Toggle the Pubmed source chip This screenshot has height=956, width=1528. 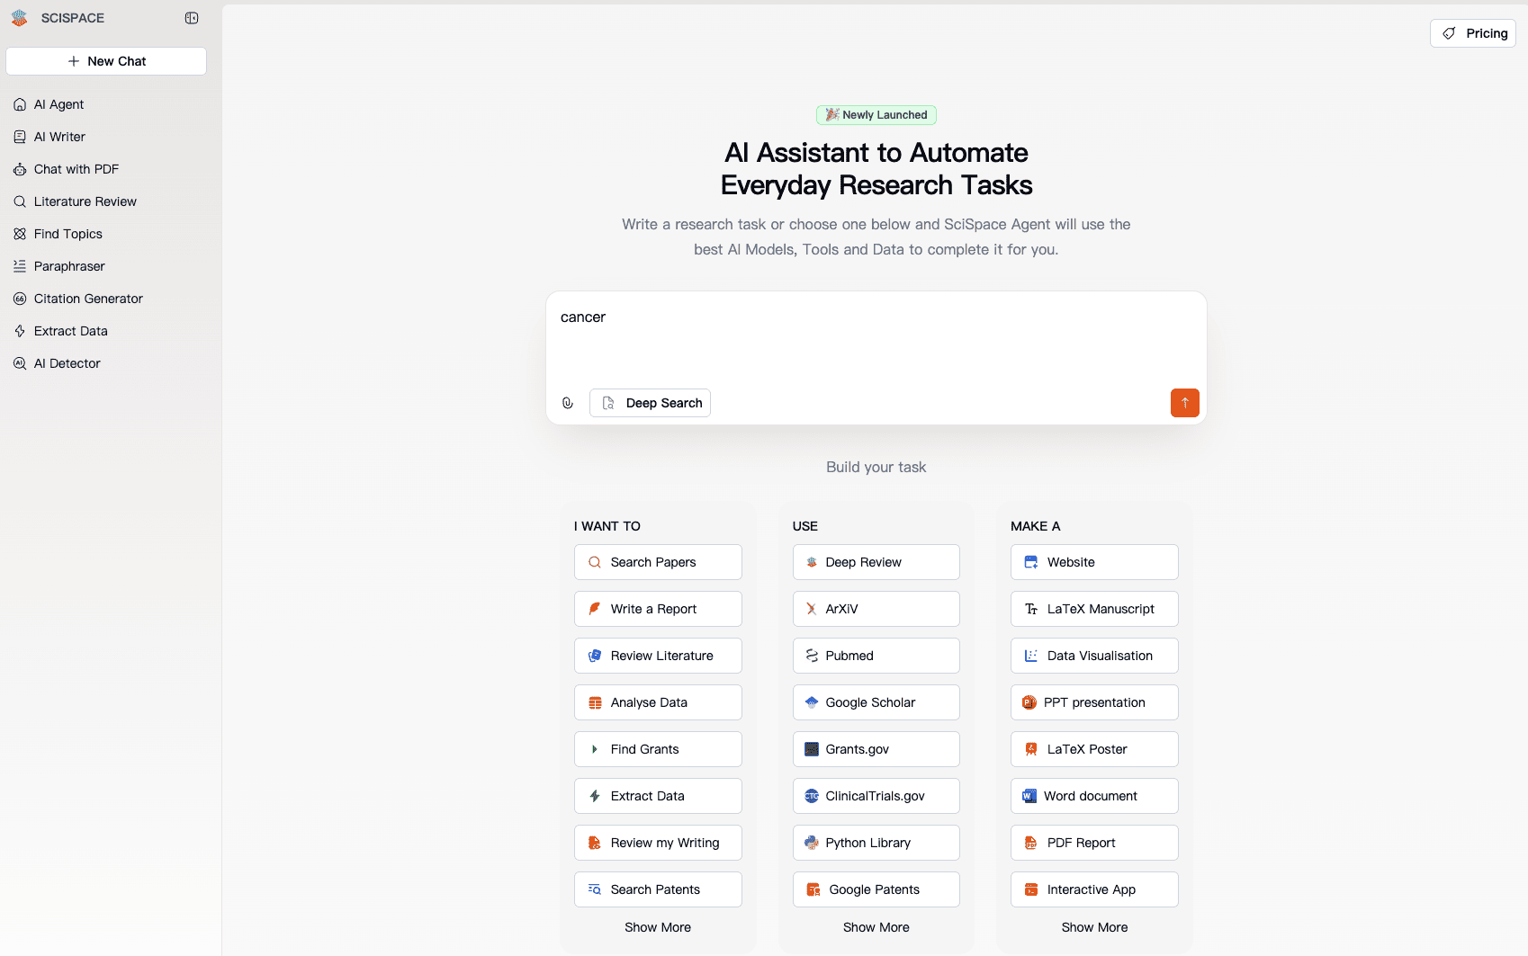tap(876, 656)
